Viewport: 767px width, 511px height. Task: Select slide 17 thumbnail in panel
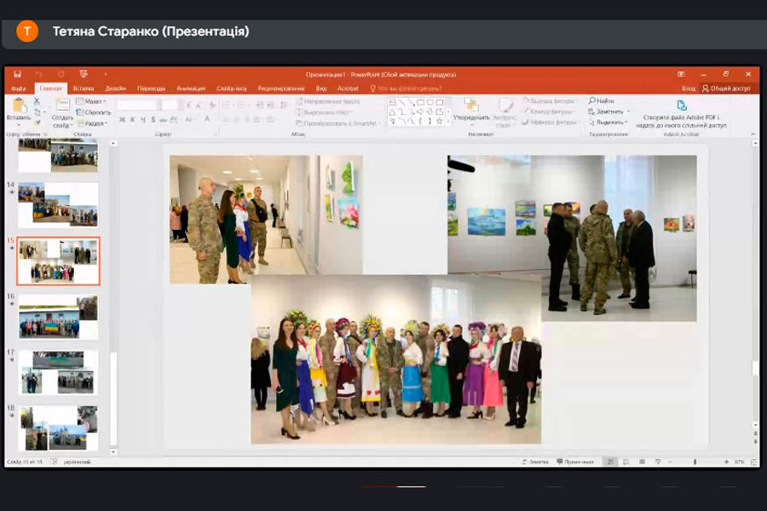coord(58,371)
